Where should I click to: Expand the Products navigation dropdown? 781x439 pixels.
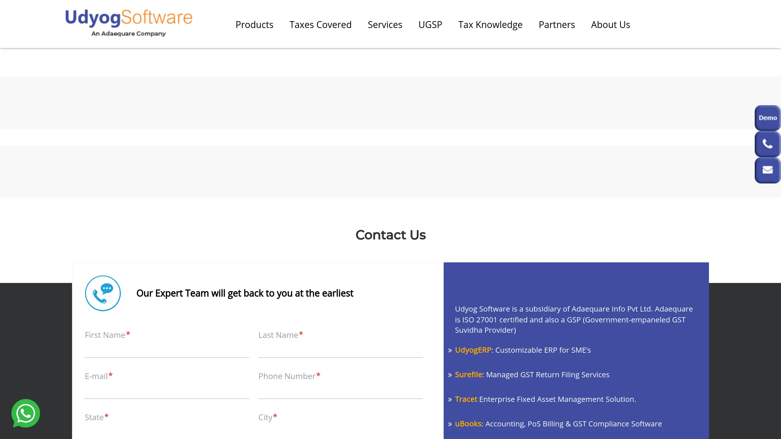[x=254, y=24]
